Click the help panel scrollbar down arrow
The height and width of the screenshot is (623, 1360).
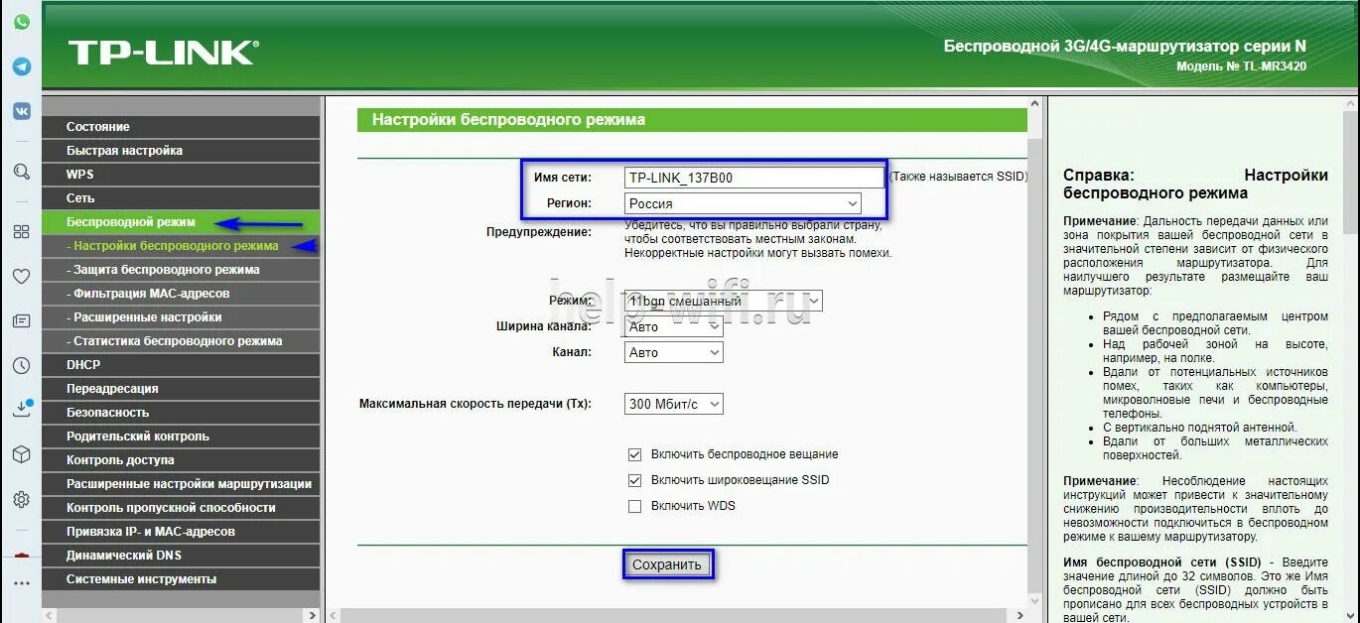(1351, 615)
